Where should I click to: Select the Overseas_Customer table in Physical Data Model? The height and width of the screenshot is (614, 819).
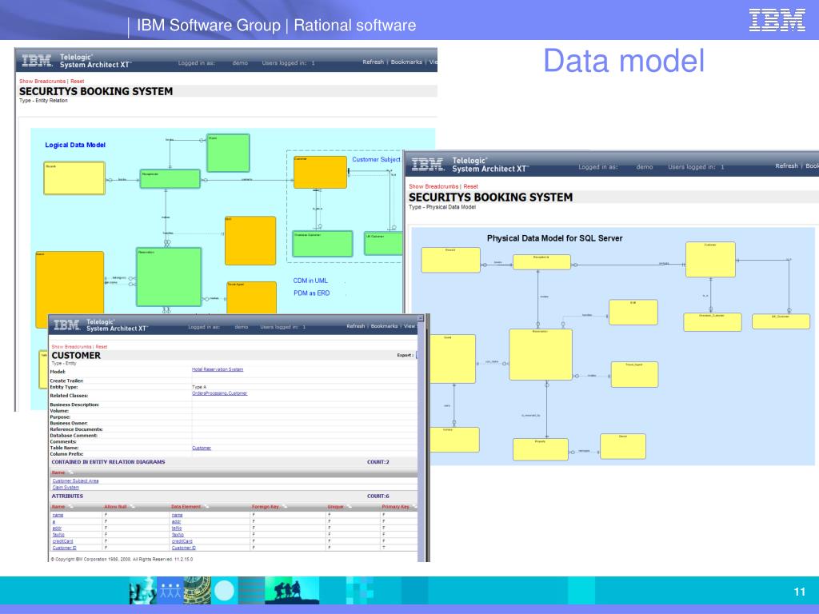pos(713,322)
